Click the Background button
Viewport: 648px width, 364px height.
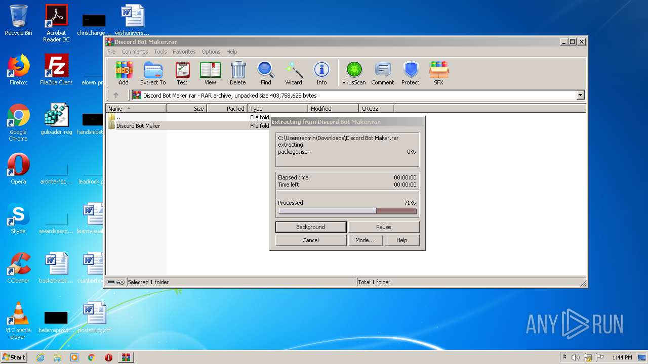point(311,227)
